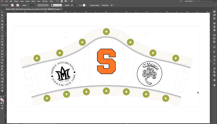
Task: Select the Line Segment tool
Action: coord(2,33)
